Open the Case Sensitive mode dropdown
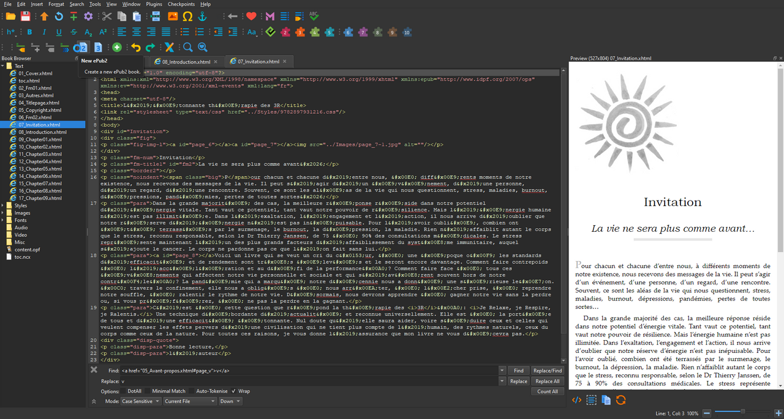784x419 pixels. point(141,401)
